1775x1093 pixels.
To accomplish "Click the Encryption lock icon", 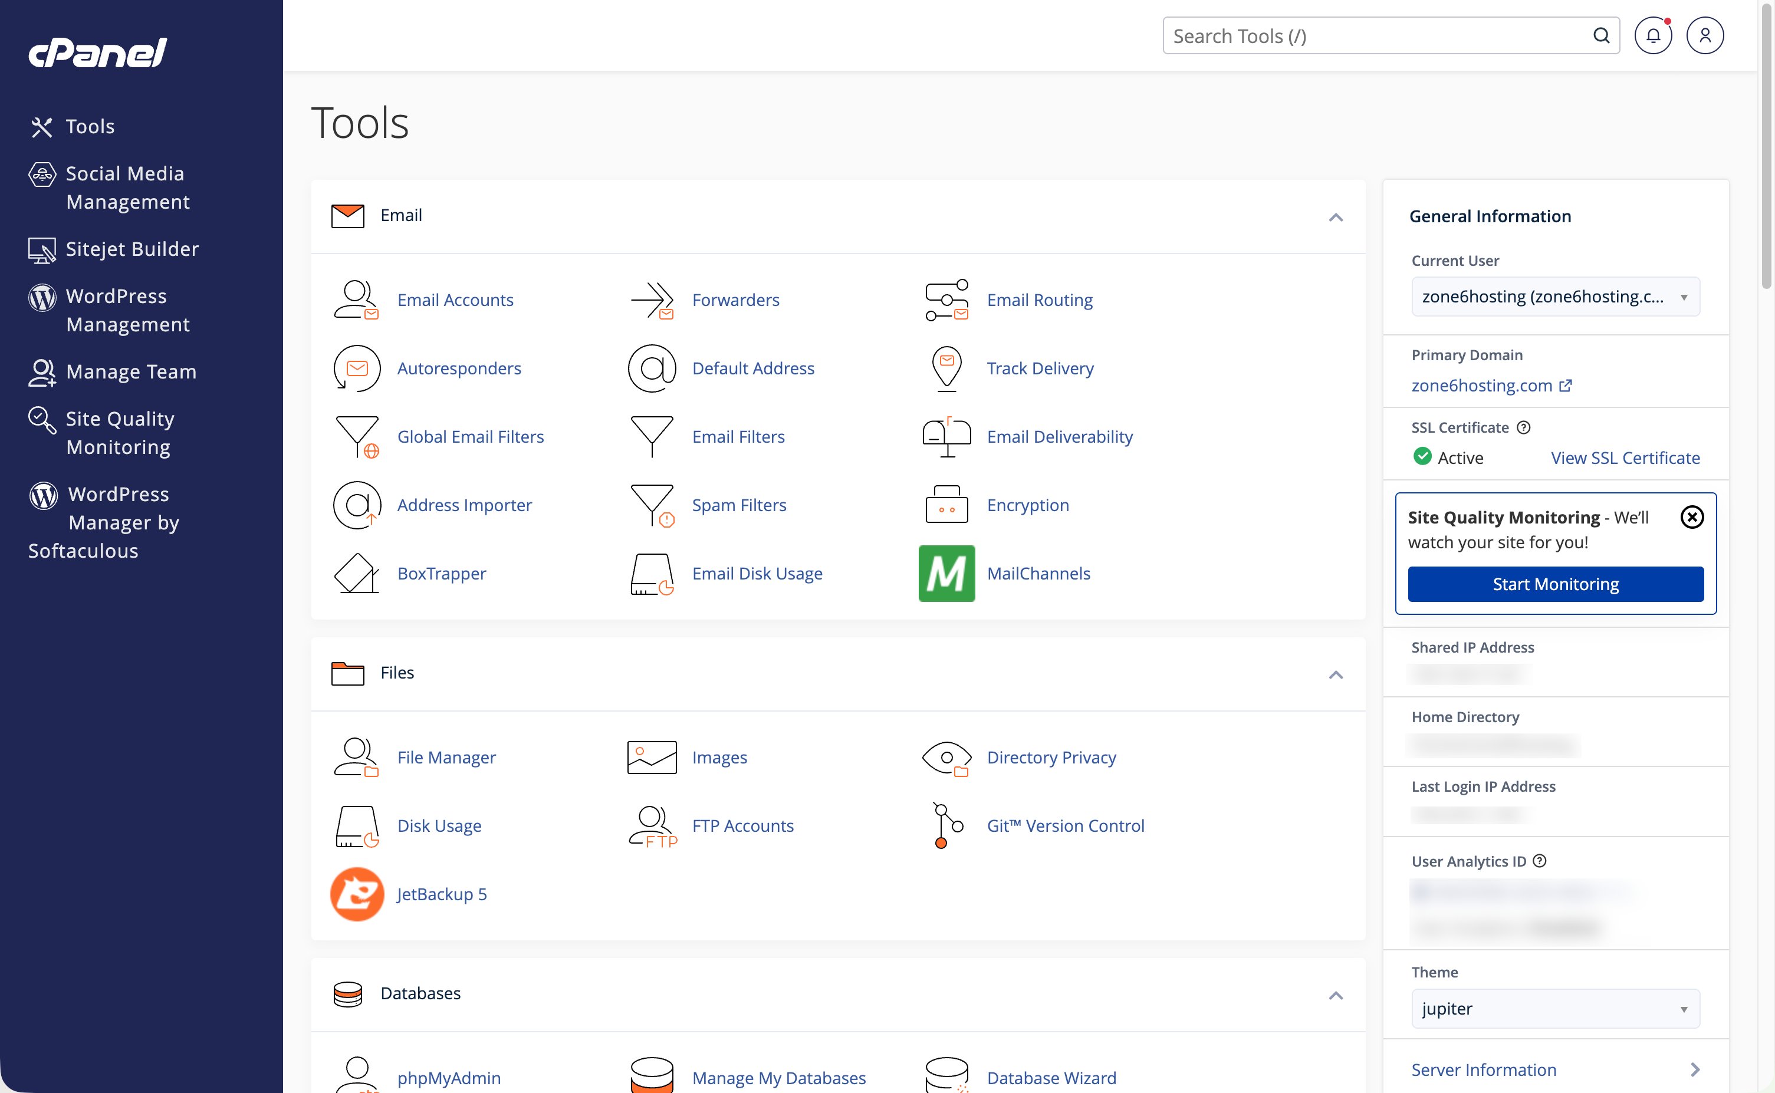I will 946,505.
